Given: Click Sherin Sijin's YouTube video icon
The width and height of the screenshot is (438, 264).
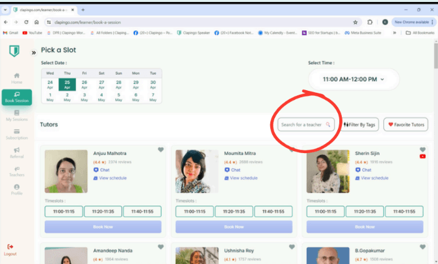Looking at the screenshot, I should click(x=423, y=156).
